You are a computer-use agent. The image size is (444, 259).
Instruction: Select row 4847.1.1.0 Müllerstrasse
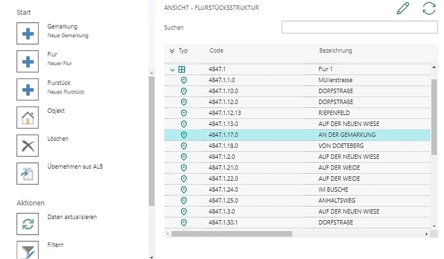pos(261,80)
